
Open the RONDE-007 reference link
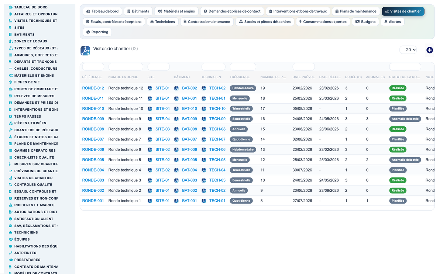tap(93, 139)
